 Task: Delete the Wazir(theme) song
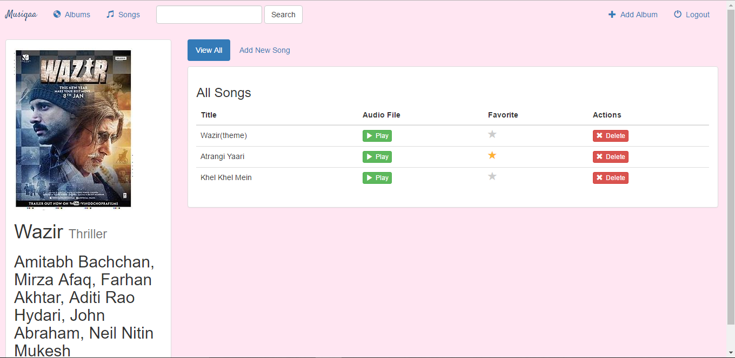coord(611,136)
